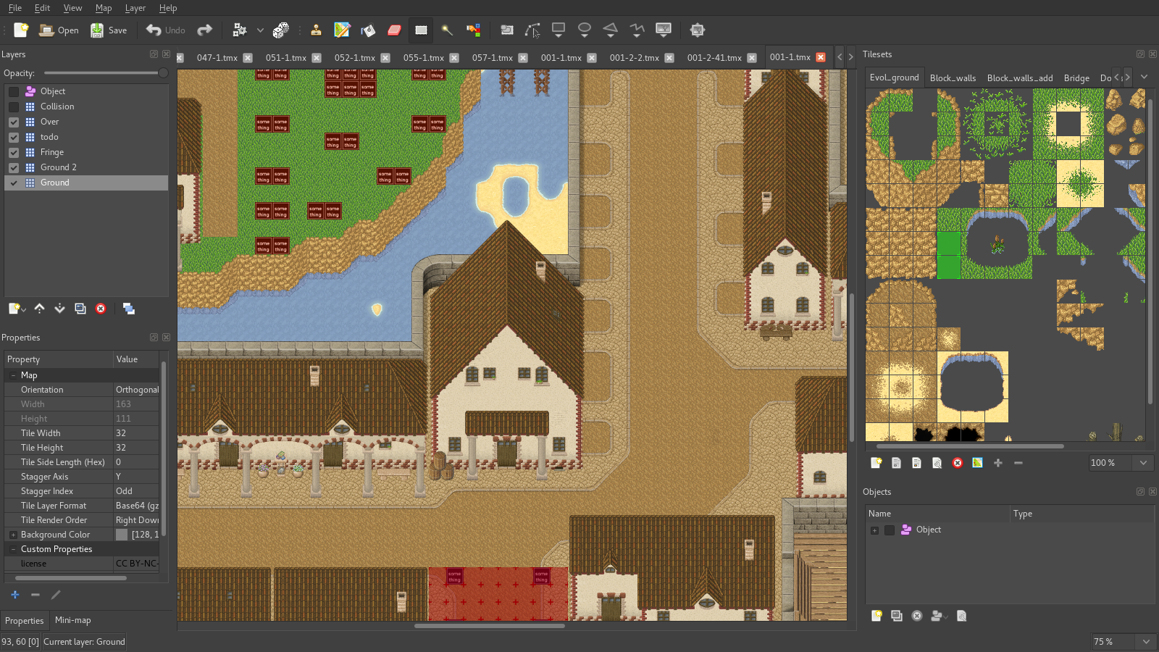The height and width of the screenshot is (652, 1159).
Task: Switch to the Mini-map tab
Action: pyautogui.click(x=73, y=620)
